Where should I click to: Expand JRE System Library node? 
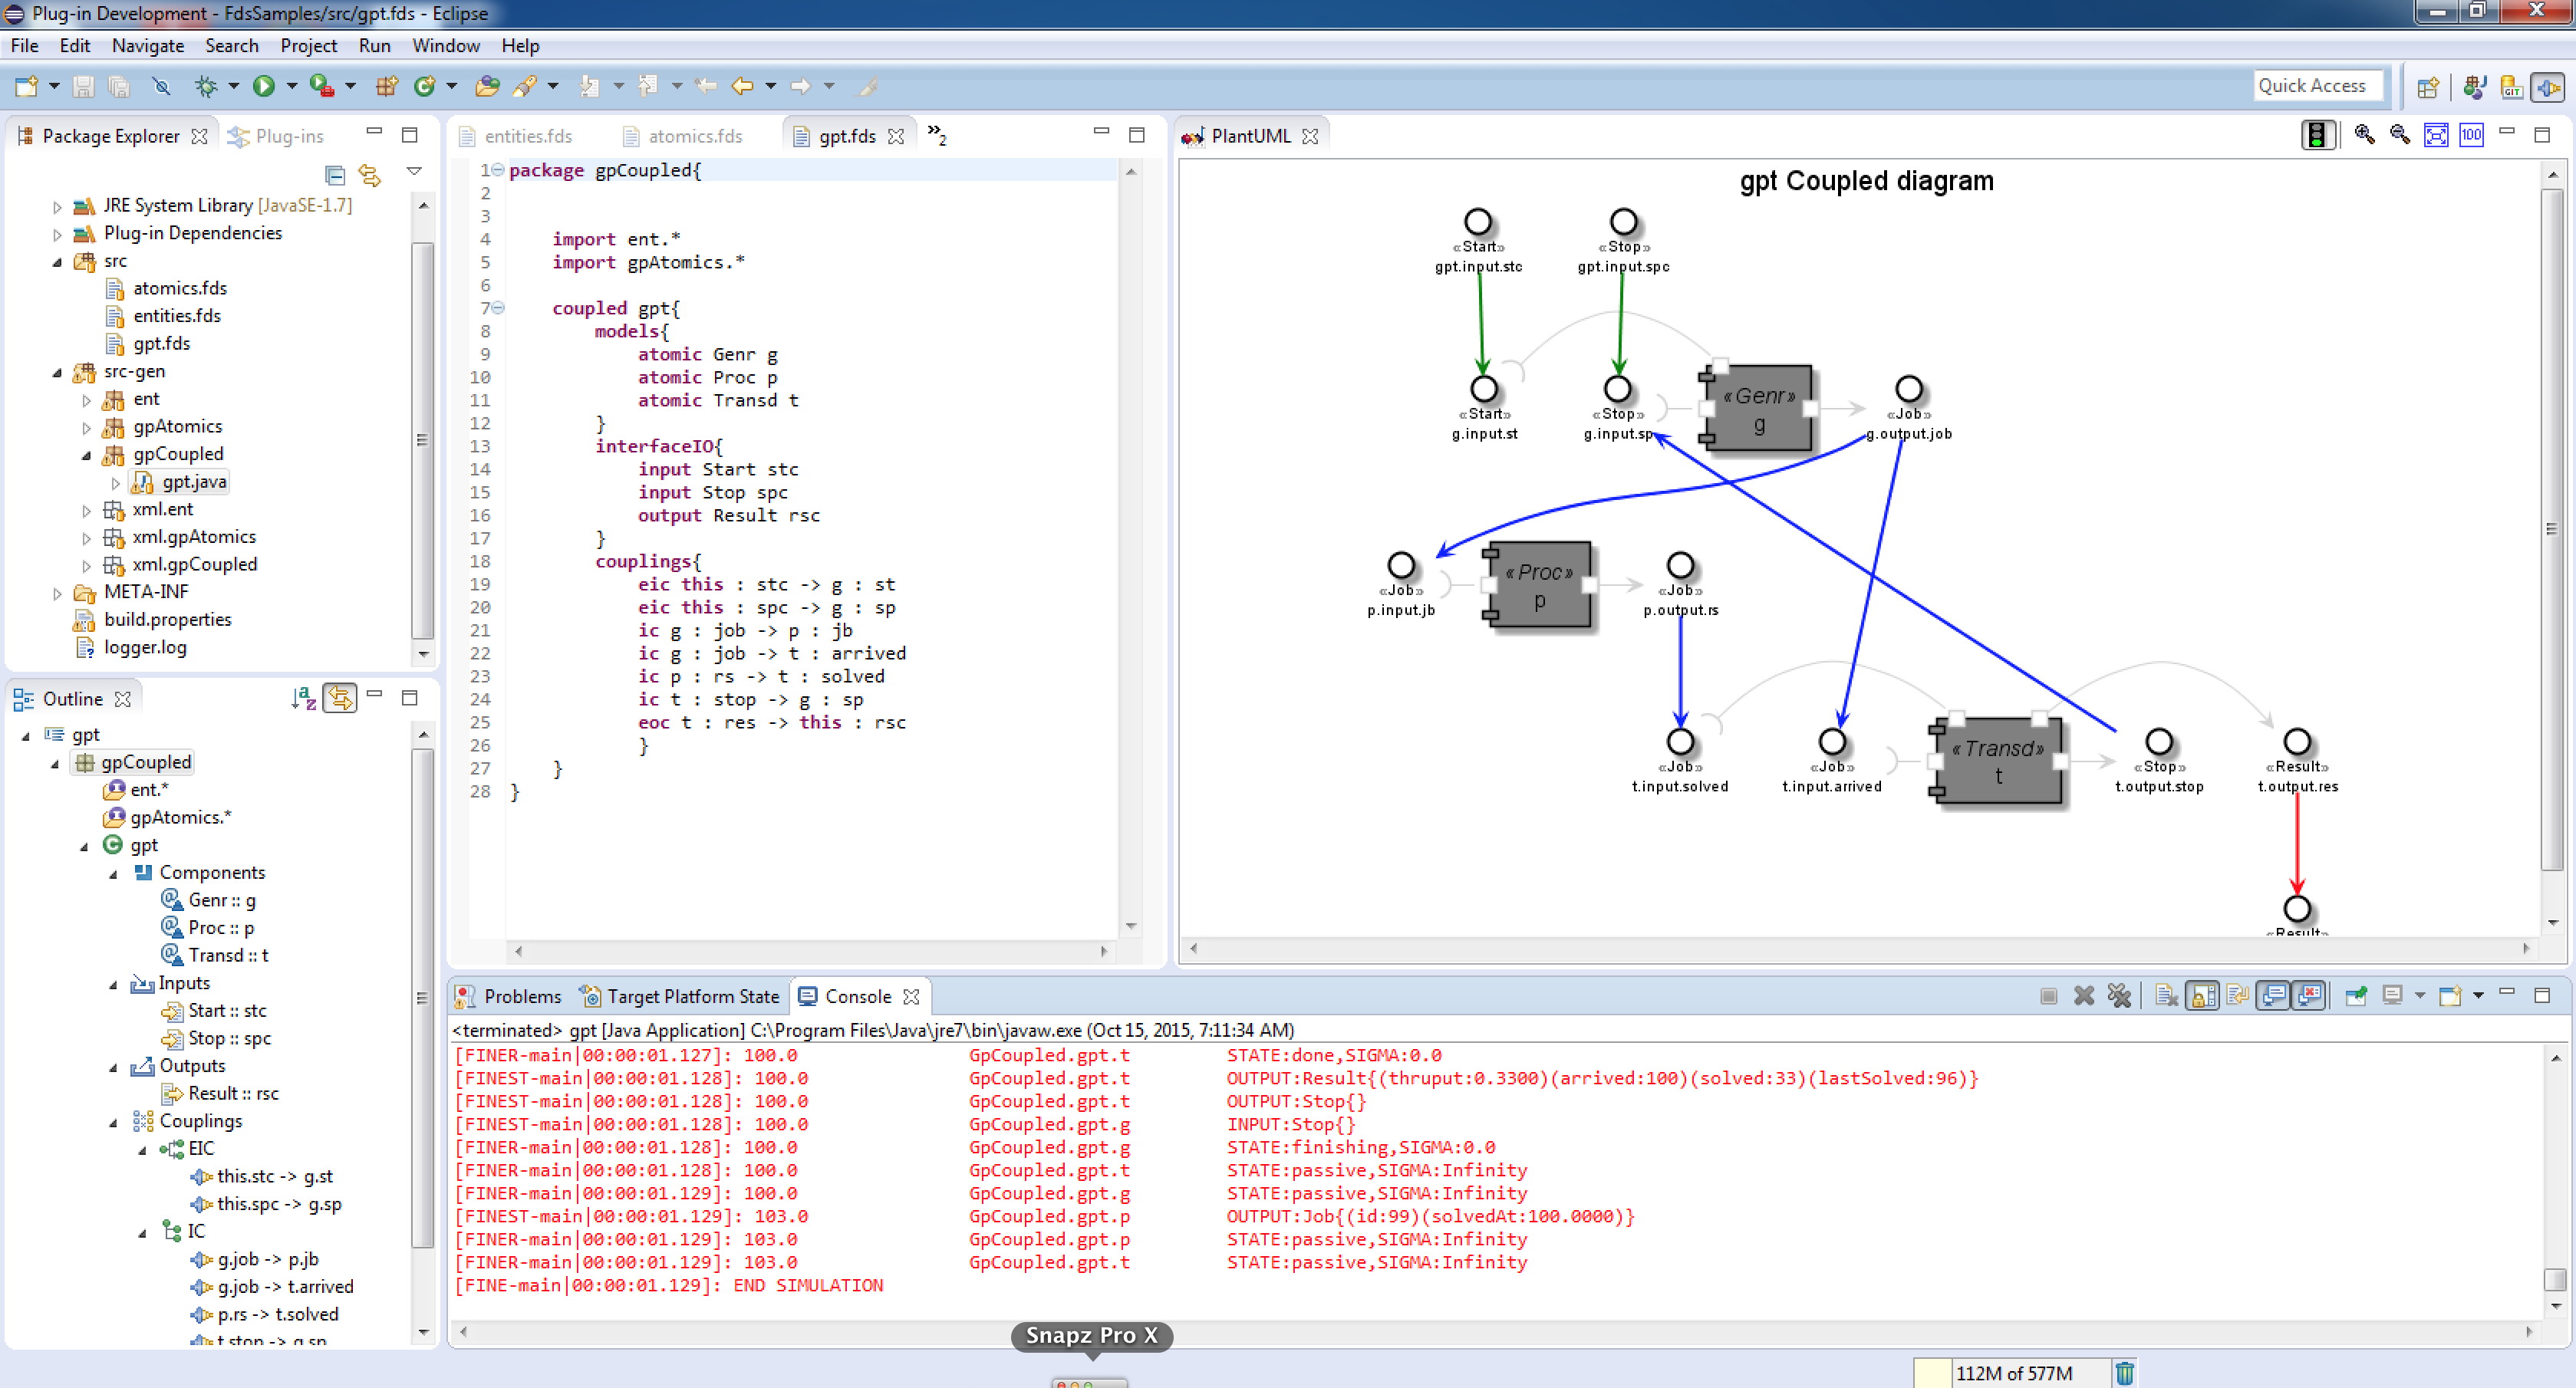57,206
